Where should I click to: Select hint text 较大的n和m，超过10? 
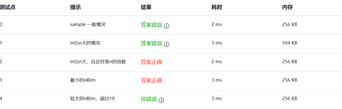coord(93,99)
